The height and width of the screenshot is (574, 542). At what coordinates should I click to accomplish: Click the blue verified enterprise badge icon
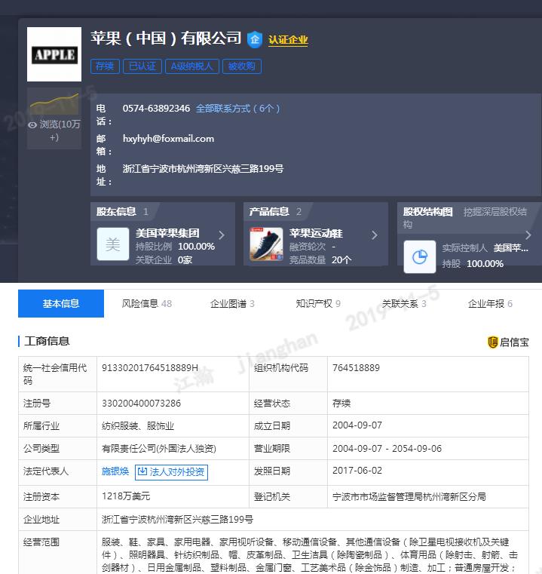[255, 39]
